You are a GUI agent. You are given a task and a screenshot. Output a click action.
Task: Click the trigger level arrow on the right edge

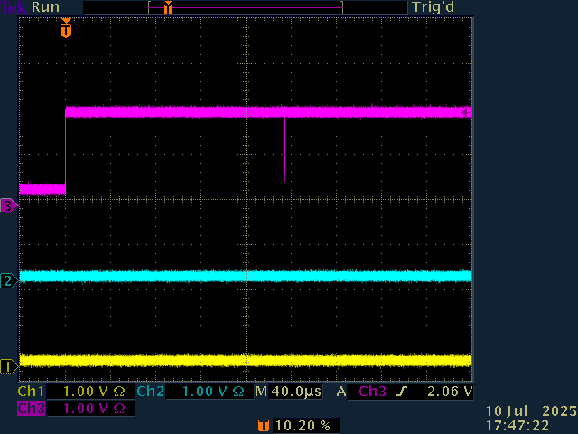pyautogui.click(x=466, y=112)
